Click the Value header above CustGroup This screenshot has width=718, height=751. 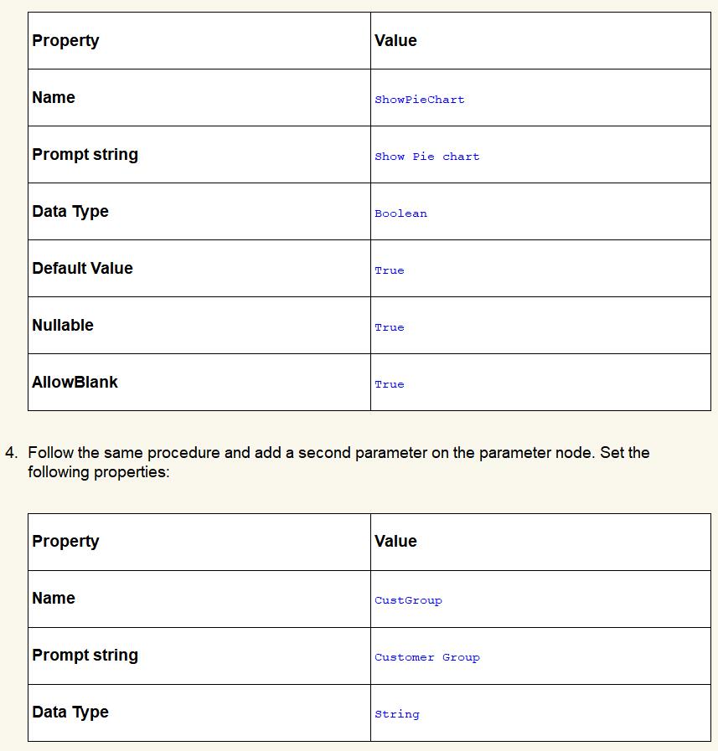395,542
